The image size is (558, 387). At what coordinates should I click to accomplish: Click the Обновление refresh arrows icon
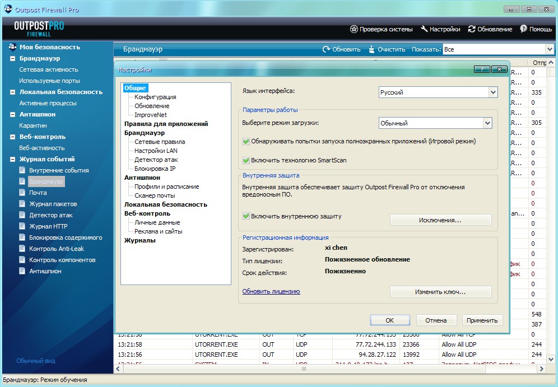[472, 29]
